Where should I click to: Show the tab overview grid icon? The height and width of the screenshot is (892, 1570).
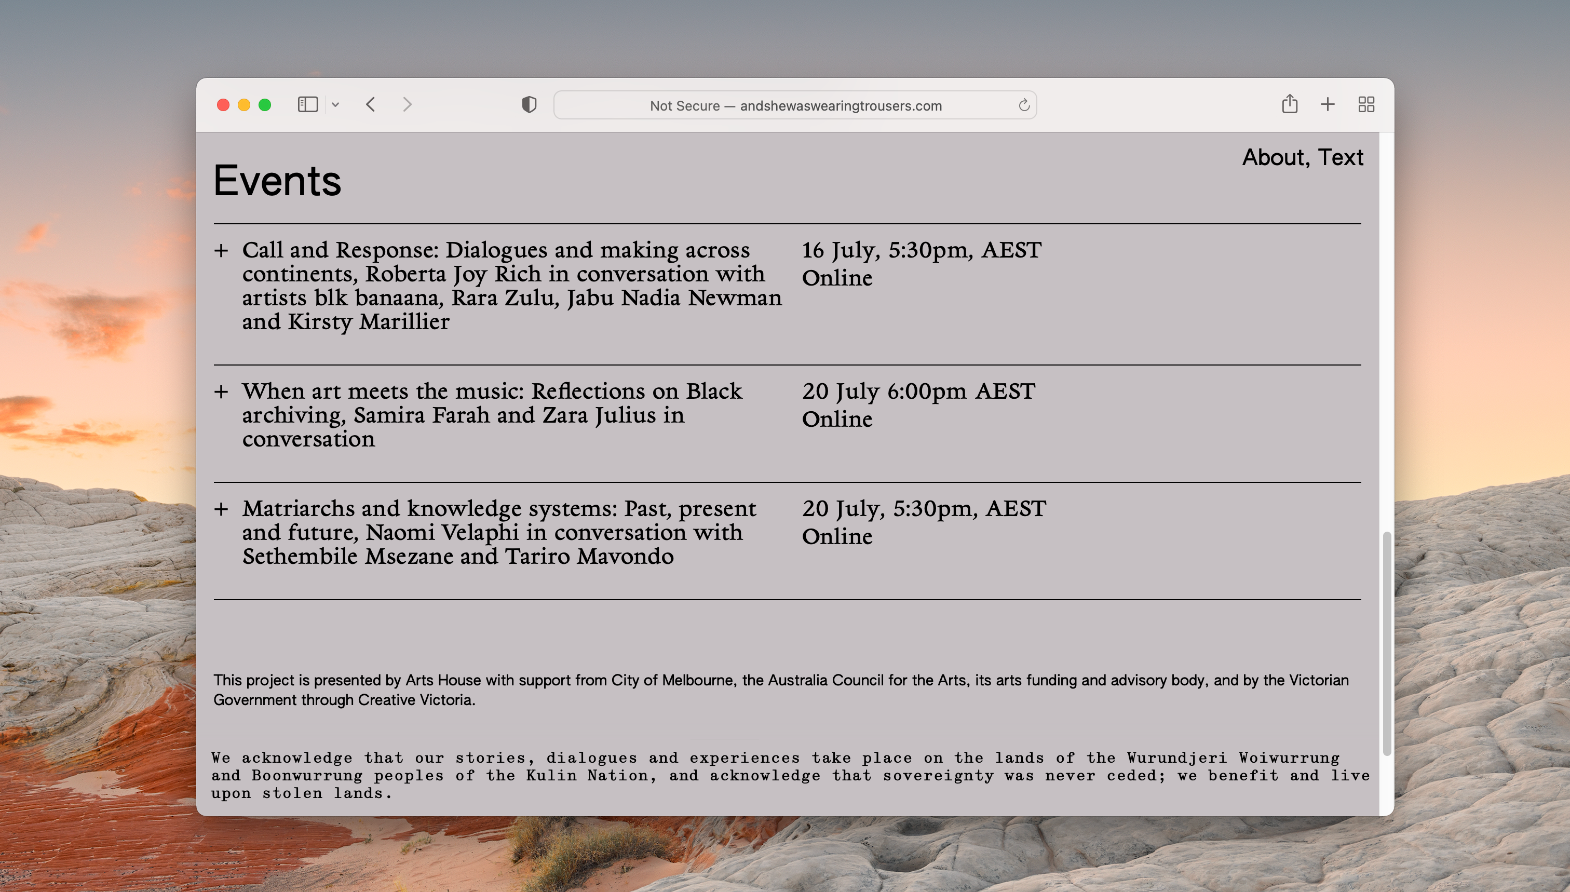(x=1366, y=105)
